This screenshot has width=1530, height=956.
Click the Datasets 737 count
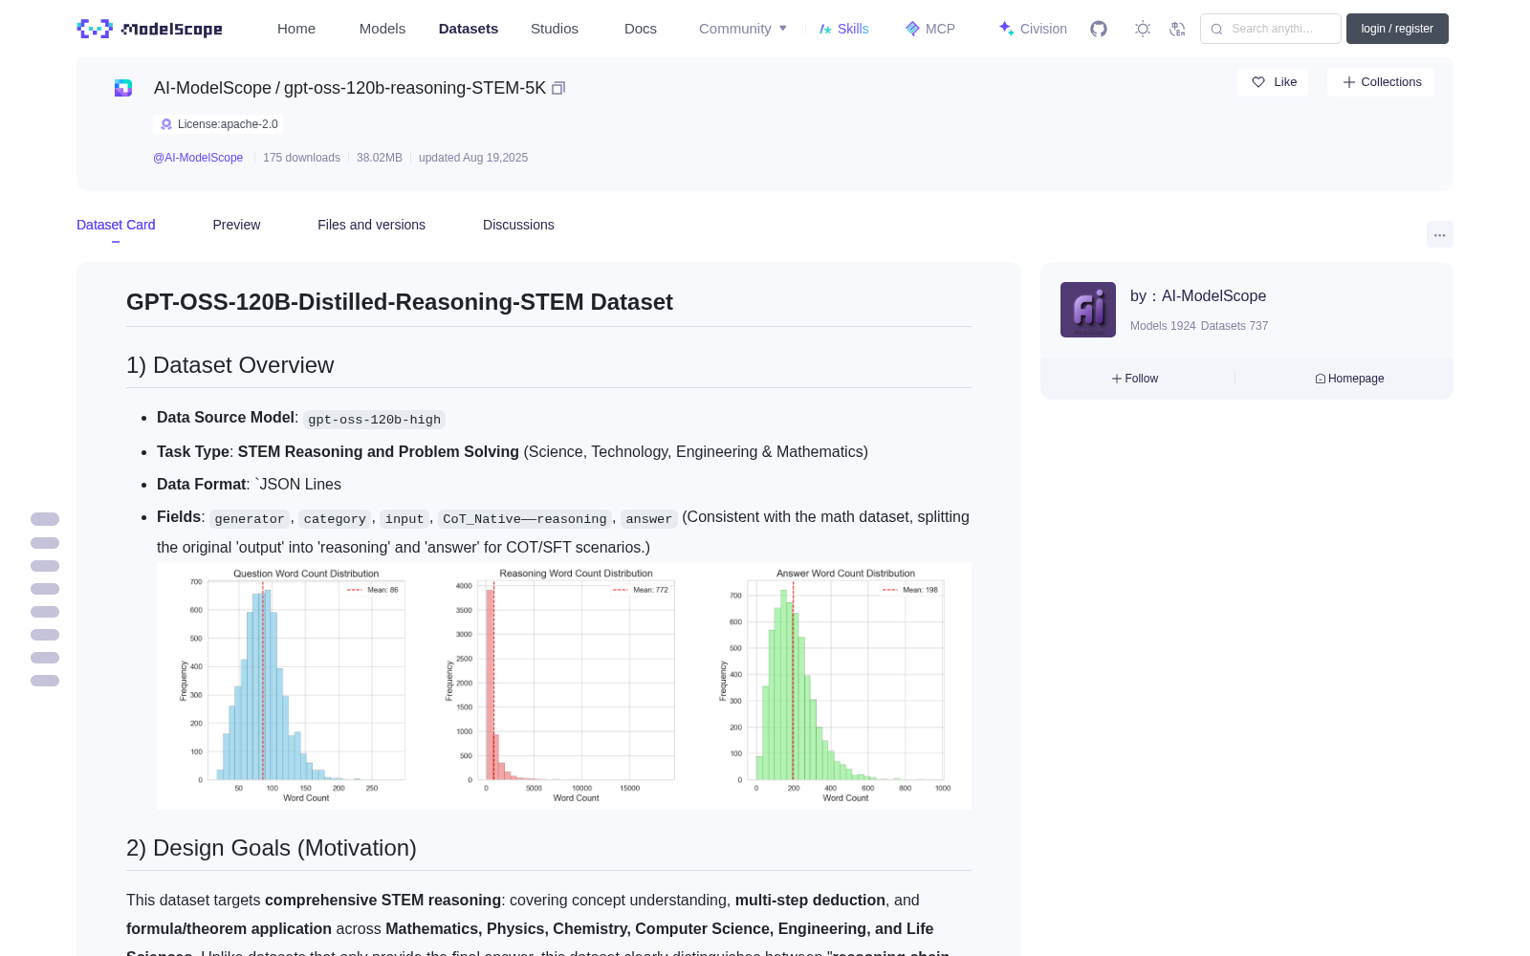(x=1235, y=326)
